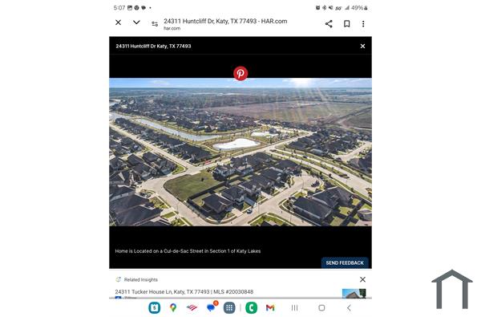The width and height of the screenshot is (481, 317).
Task: Open the three-dot overflow menu
Action: coord(363,23)
